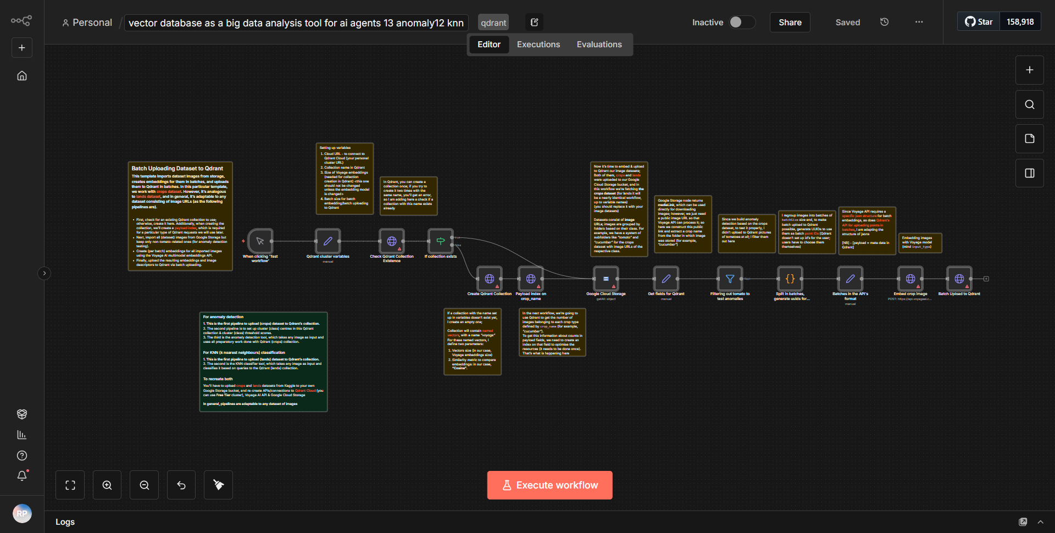The image size is (1055, 533).
Task: Select the Create Qdrant Collection node
Action: pos(490,279)
